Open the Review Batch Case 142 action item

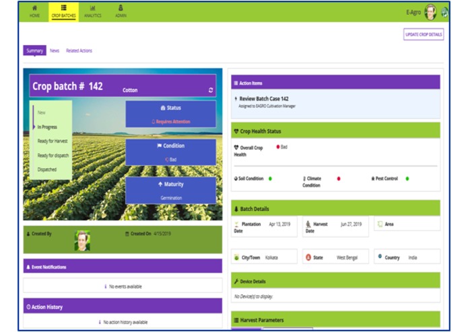(264, 99)
